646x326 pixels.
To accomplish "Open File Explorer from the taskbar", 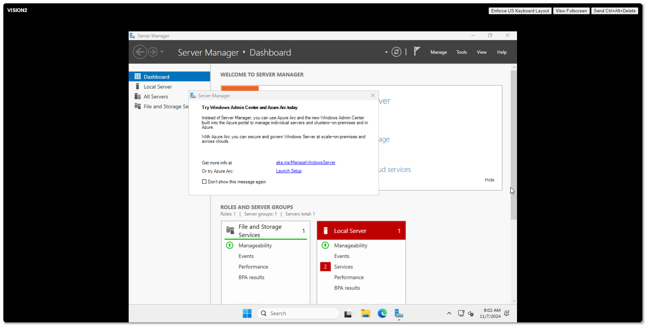I will (x=365, y=314).
